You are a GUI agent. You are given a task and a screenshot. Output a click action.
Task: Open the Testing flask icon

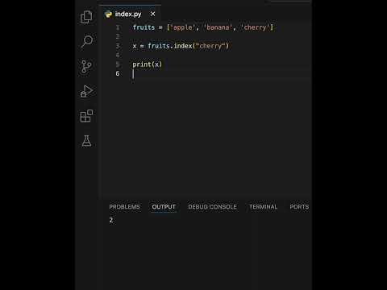click(x=86, y=141)
